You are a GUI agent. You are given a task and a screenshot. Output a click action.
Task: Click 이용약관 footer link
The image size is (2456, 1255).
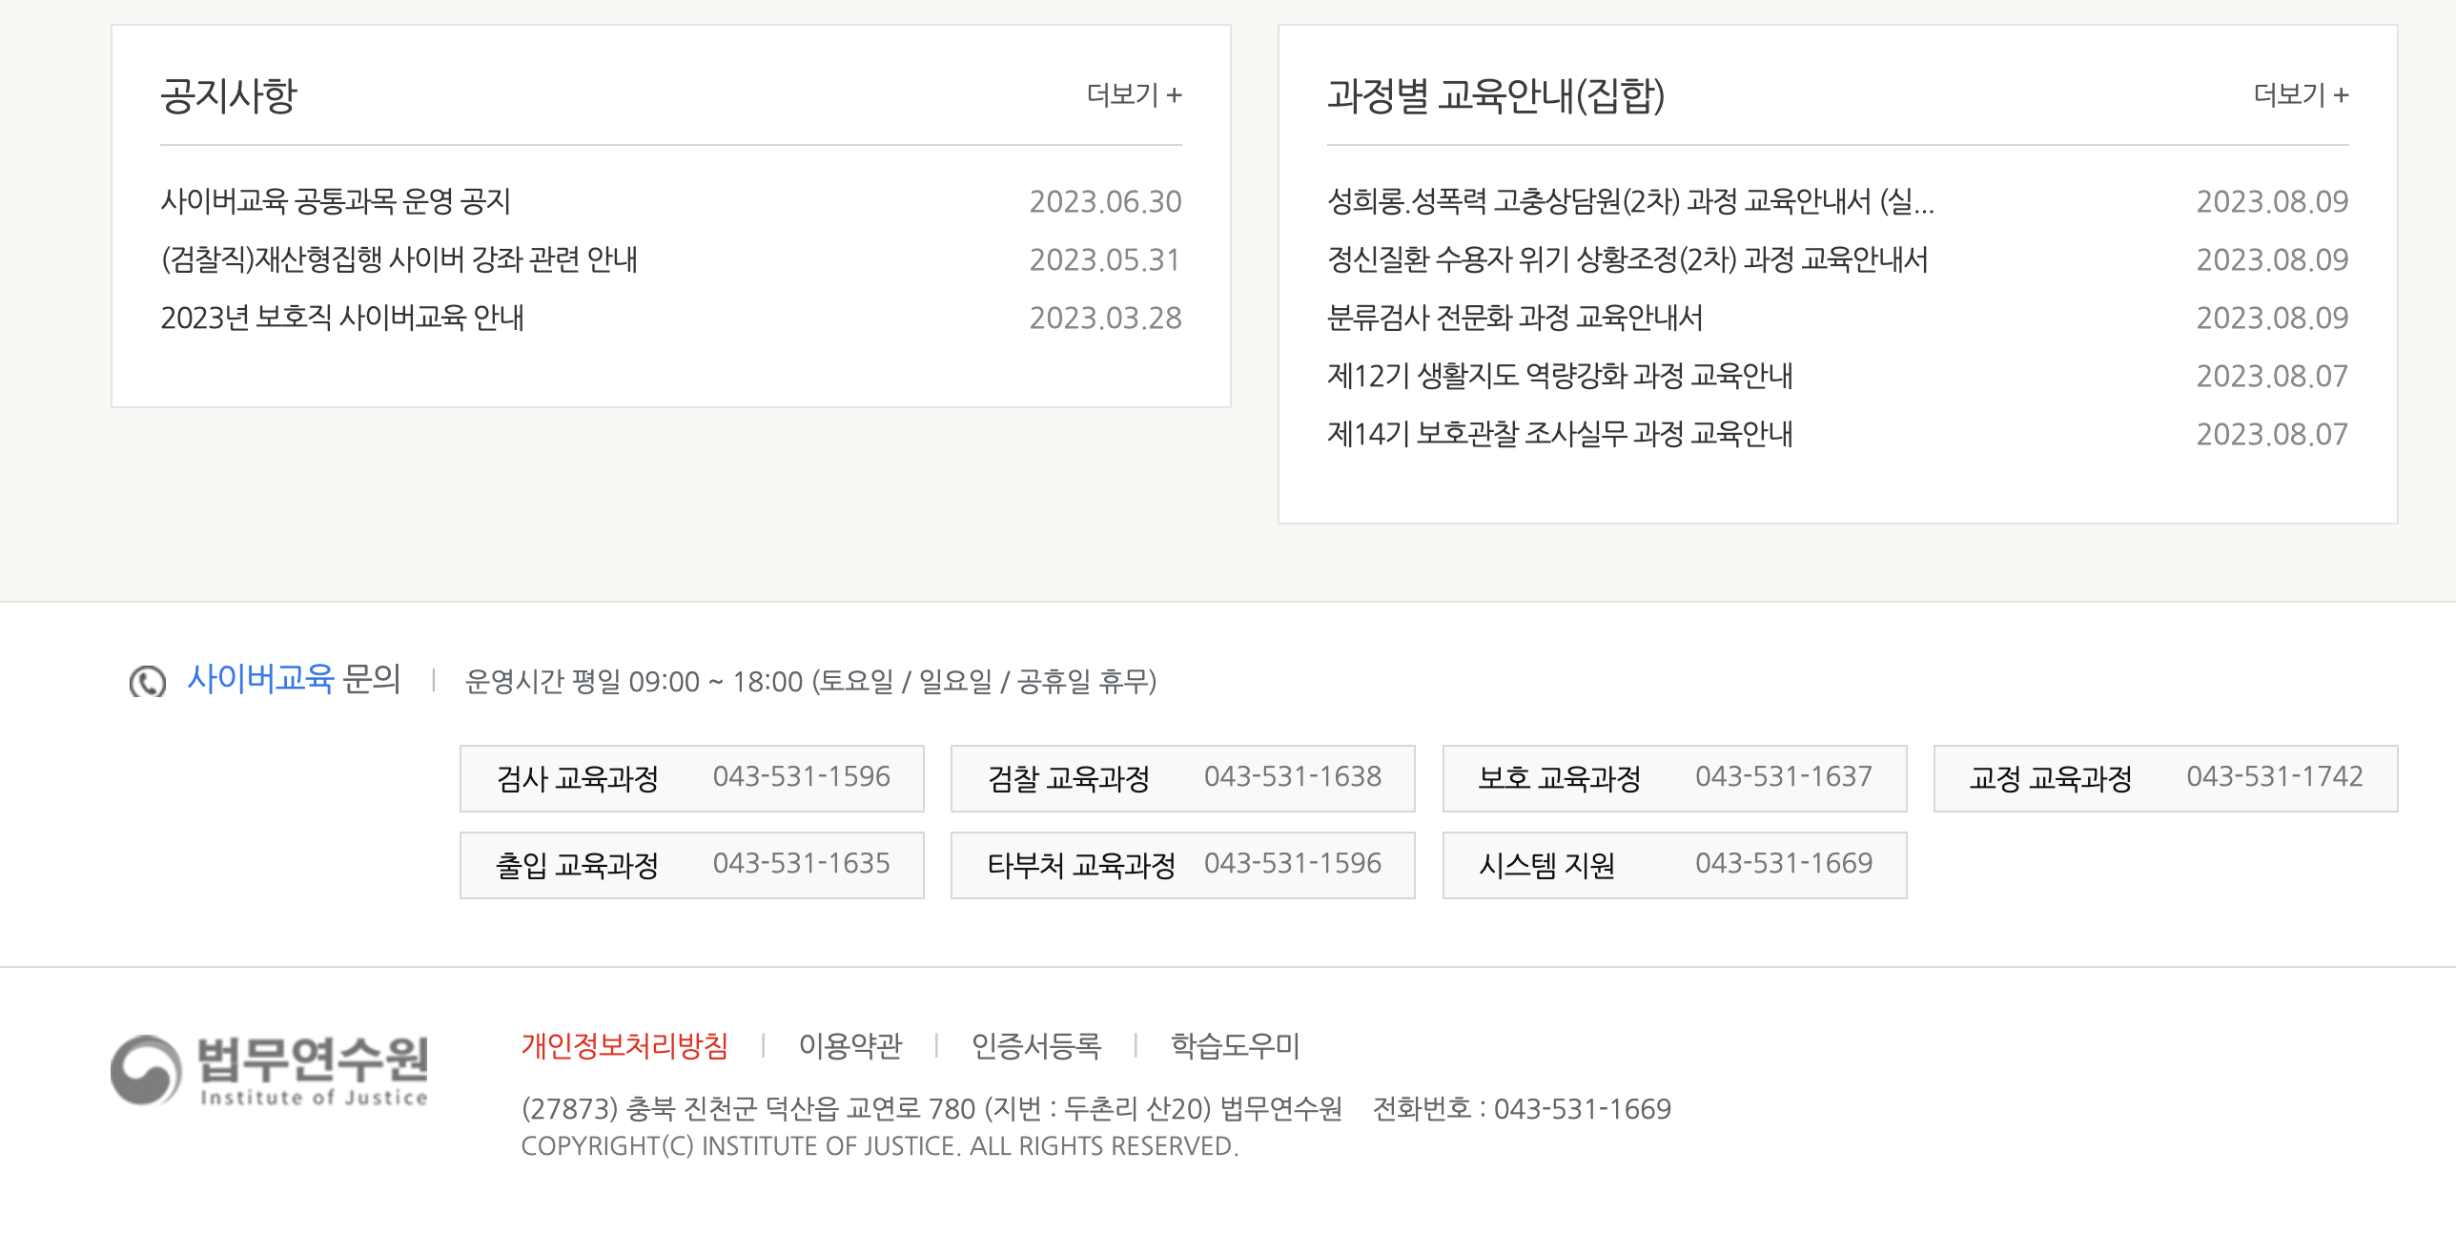(x=849, y=1045)
